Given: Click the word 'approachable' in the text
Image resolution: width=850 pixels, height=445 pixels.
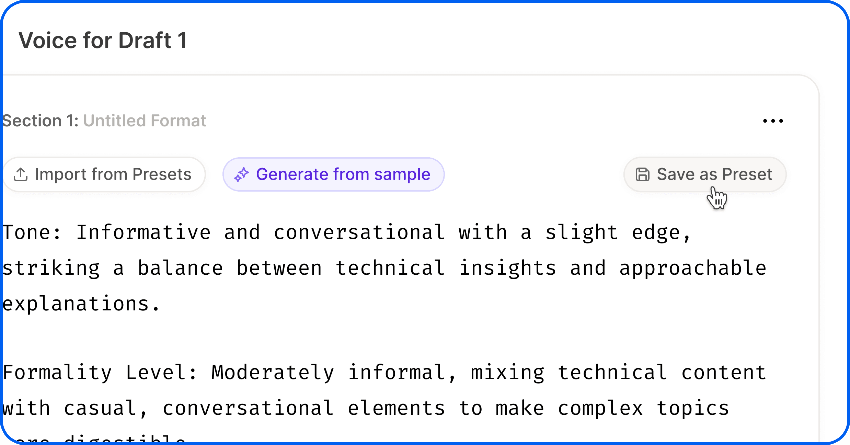Looking at the screenshot, I should pos(693,269).
